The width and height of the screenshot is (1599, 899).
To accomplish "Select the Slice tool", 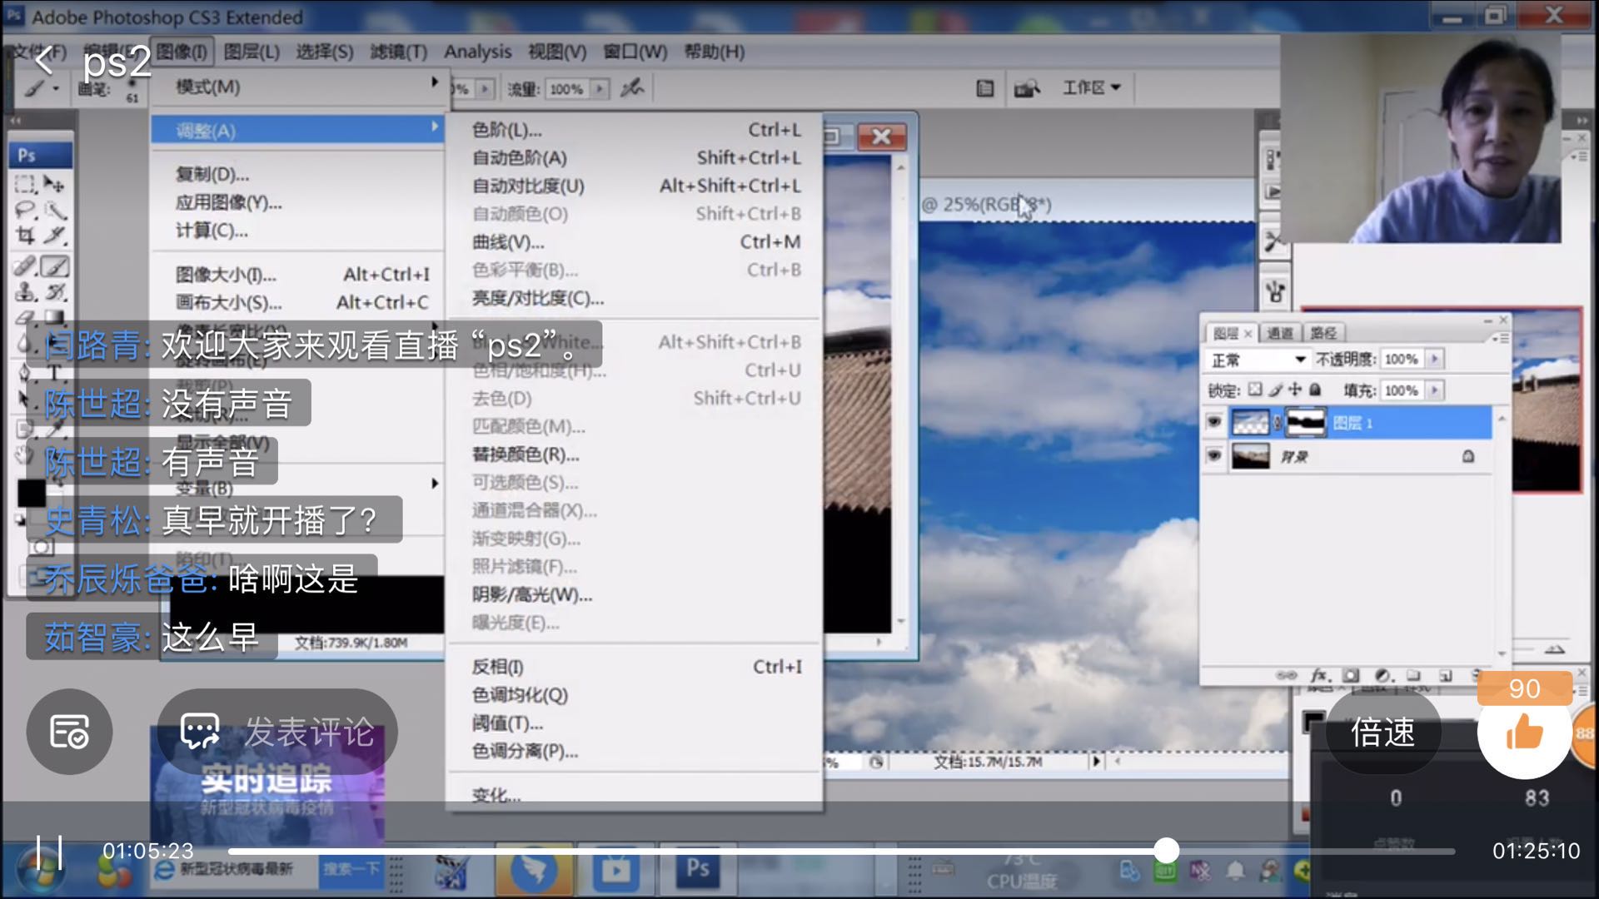I will coord(54,236).
